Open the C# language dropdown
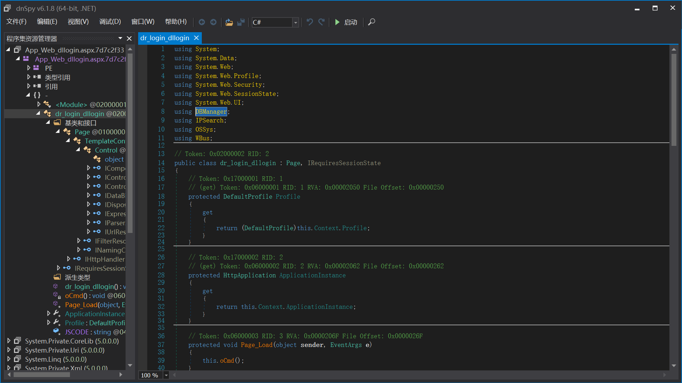The height and width of the screenshot is (383, 682). pos(296,22)
